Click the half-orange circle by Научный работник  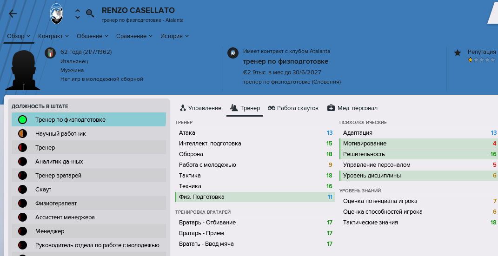22,133
